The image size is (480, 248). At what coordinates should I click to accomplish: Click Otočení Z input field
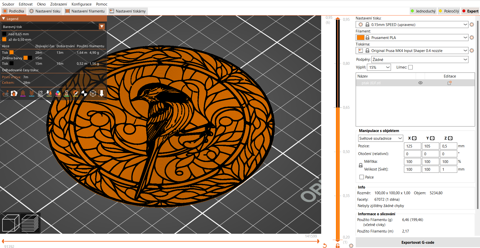pos(448,154)
